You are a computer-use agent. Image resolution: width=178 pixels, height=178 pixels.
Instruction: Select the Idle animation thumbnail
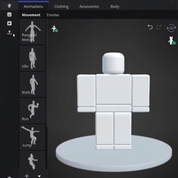[x=32, y=58]
